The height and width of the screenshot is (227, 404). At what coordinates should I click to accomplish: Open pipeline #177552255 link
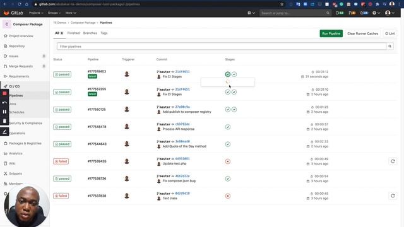coord(97,89)
